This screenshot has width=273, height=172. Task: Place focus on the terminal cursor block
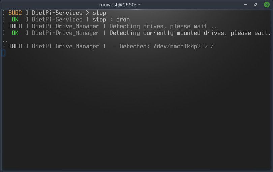click(x=3, y=53)
